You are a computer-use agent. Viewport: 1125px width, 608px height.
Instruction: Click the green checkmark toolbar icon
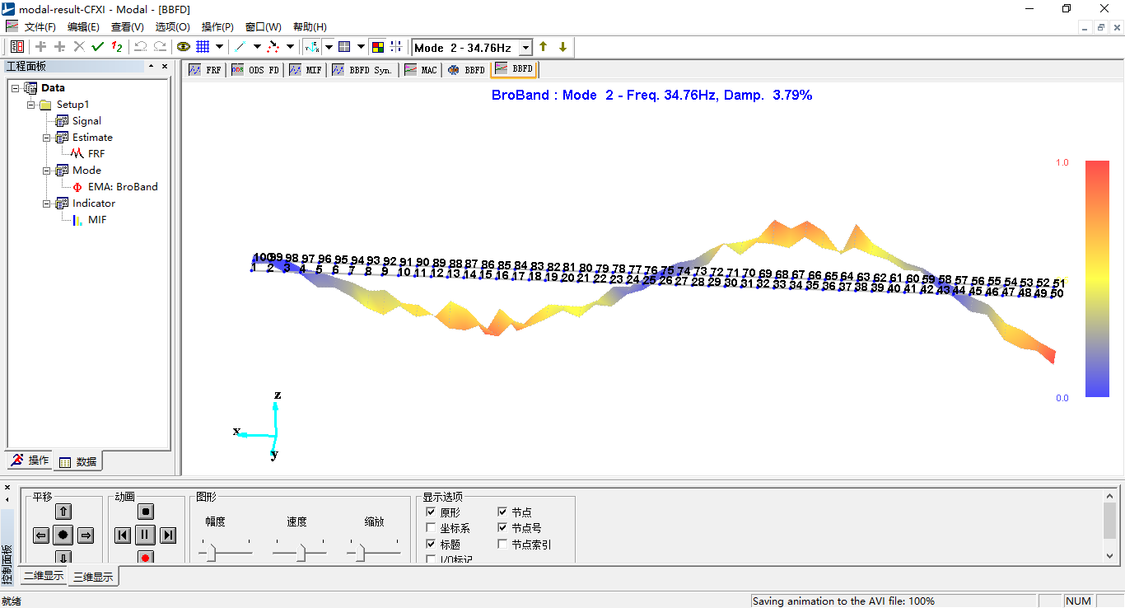[98, 47]
